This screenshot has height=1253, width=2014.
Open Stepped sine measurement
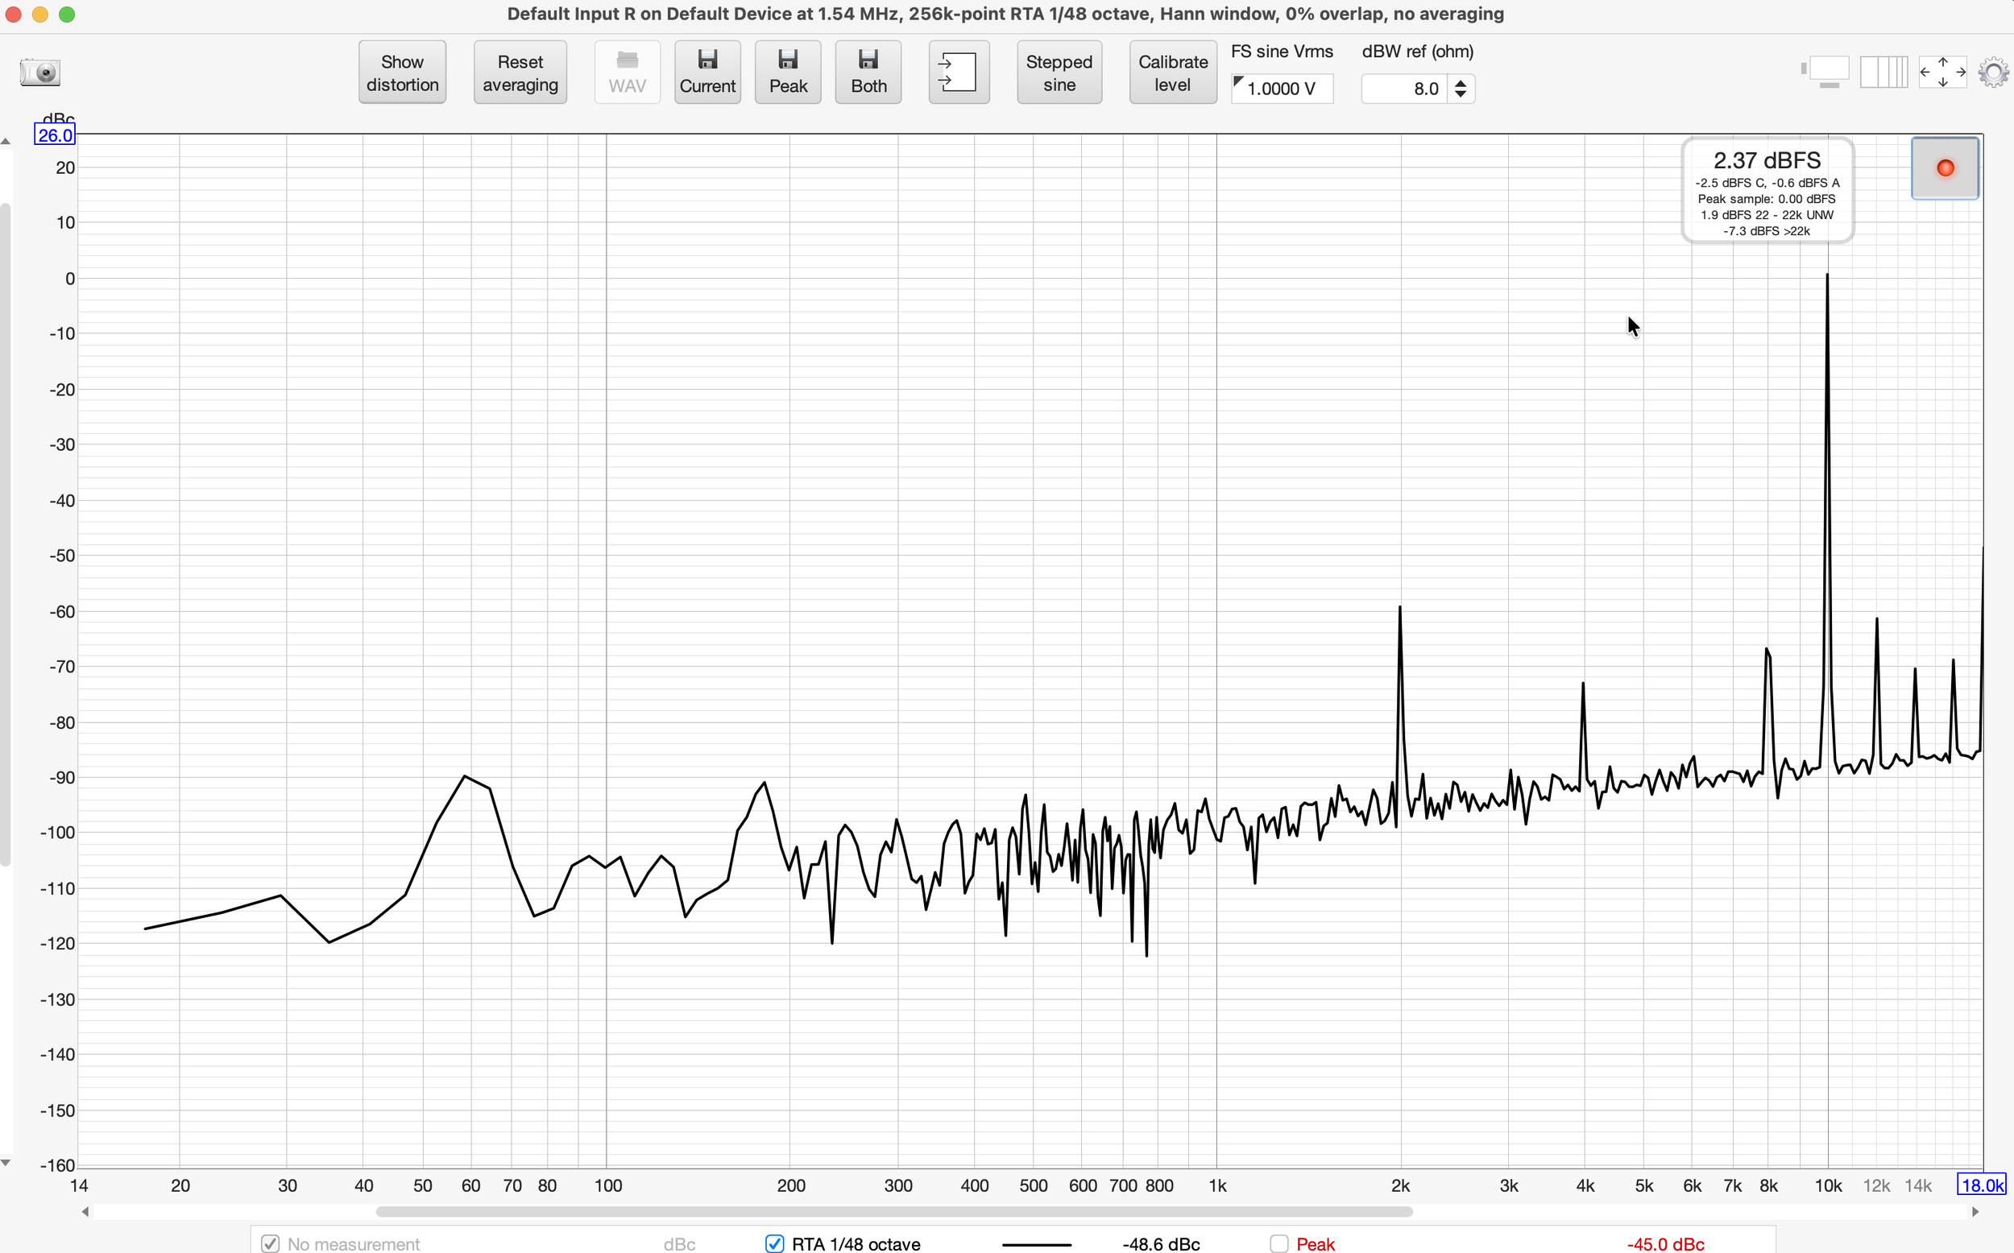click(x=1059, y=72)
